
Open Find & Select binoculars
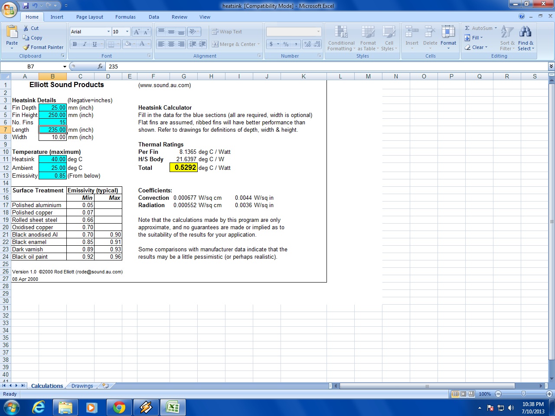click(x=526, y=38)
